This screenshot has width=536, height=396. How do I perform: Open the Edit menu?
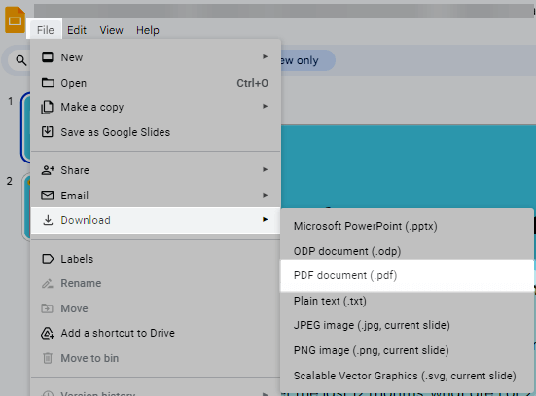(77, 30)
